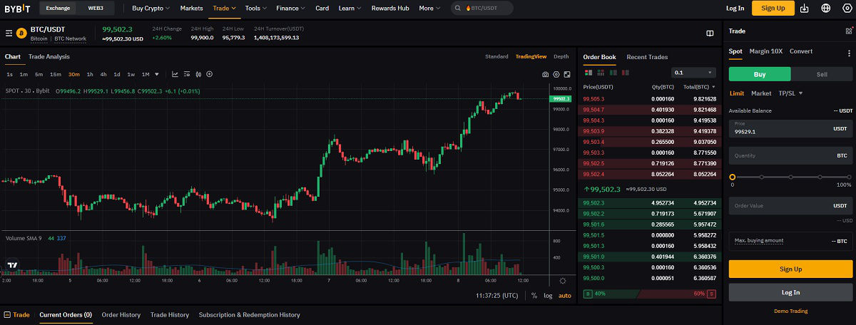Viewport: 856px width, 325px height.
Task: Open the trade panel settings icon
Action: (848, 31)
